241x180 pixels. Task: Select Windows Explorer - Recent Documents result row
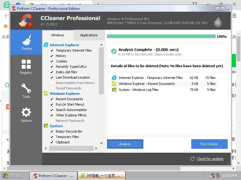click(164, 84)
